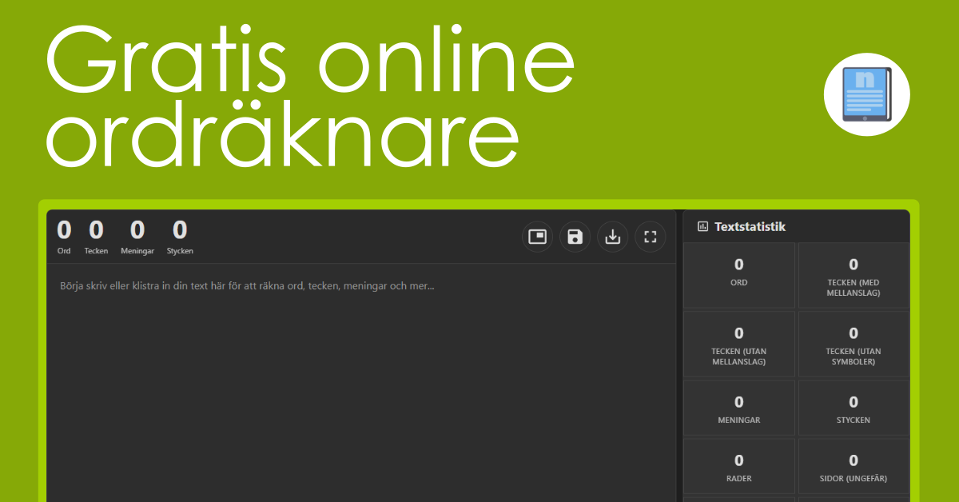This screenshot has height=502, width=959.
Task: Click the Textstatistik bar chart icon
Action: [x=703, y=226]
